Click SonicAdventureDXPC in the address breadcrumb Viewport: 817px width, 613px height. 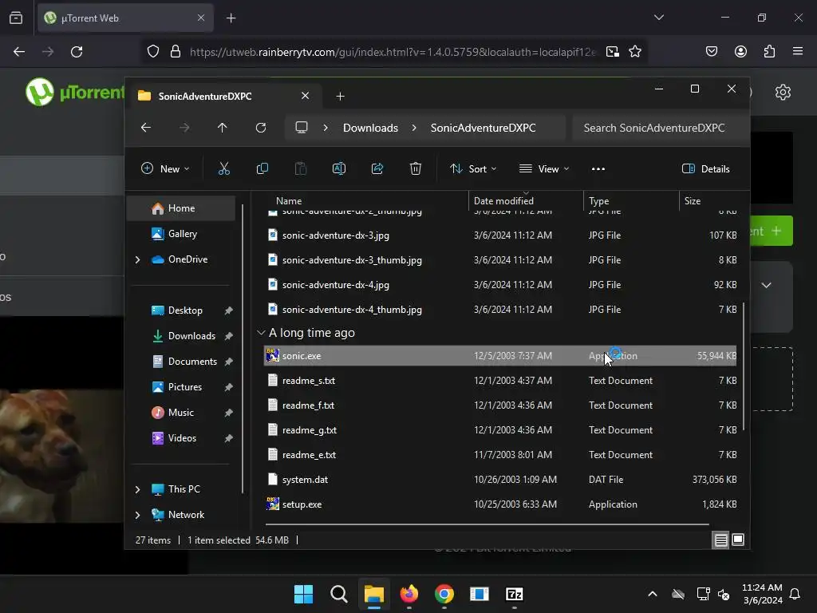point(483,128)
